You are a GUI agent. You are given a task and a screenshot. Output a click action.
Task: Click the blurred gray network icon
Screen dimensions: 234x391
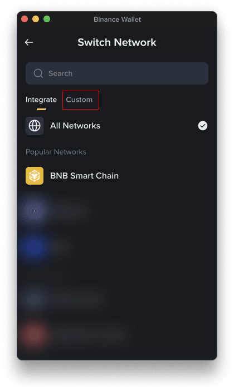[x=35, y=299]
